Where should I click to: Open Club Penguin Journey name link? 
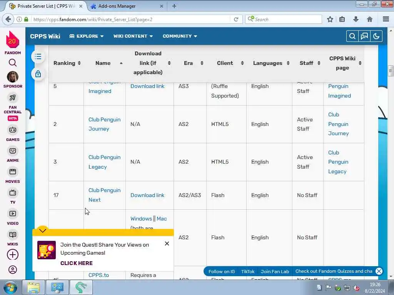pyautogui.click(x=104, y=124)
